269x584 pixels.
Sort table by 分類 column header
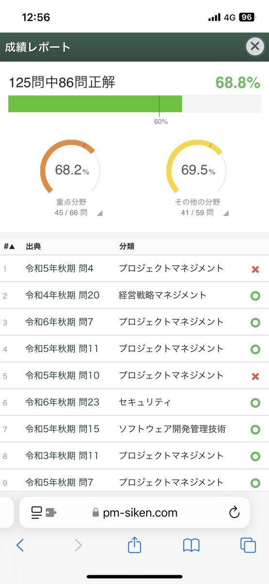point(127,246)
